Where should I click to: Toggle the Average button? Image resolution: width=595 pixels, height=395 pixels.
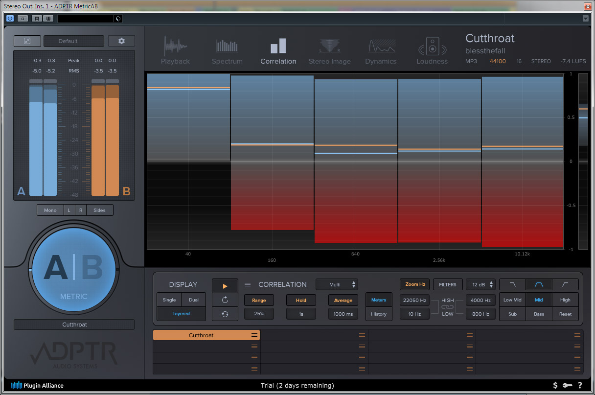point(343,300)
